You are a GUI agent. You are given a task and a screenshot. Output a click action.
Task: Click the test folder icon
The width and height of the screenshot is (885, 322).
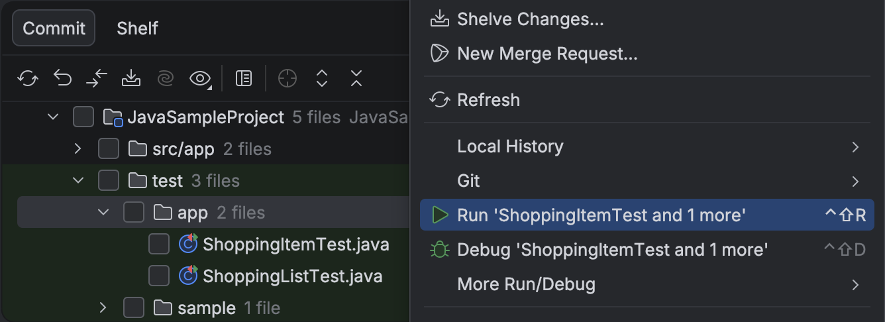[x=137, y=181]
